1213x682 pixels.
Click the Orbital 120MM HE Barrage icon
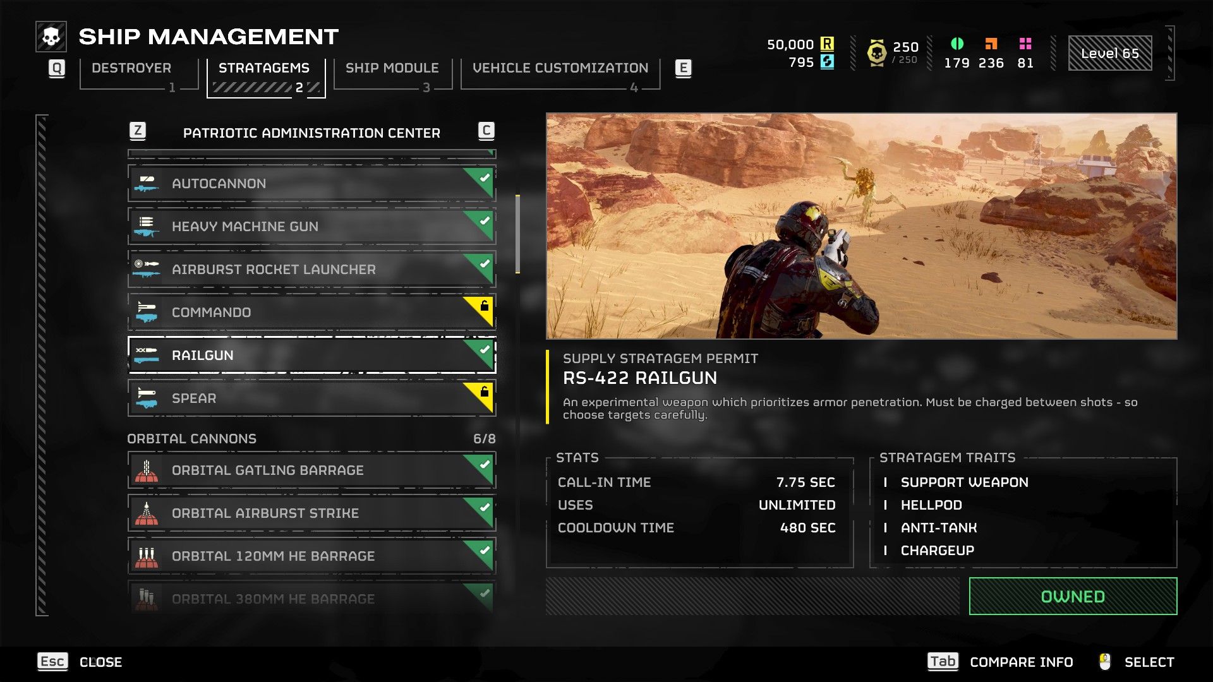pos(146,556)
